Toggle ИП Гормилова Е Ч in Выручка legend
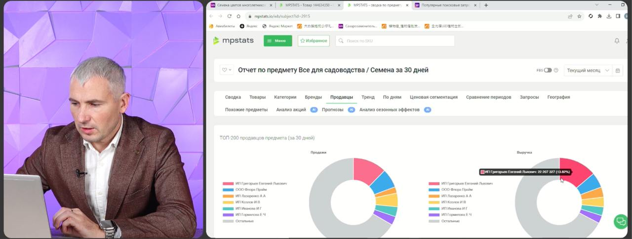 (x=450, y=215)
